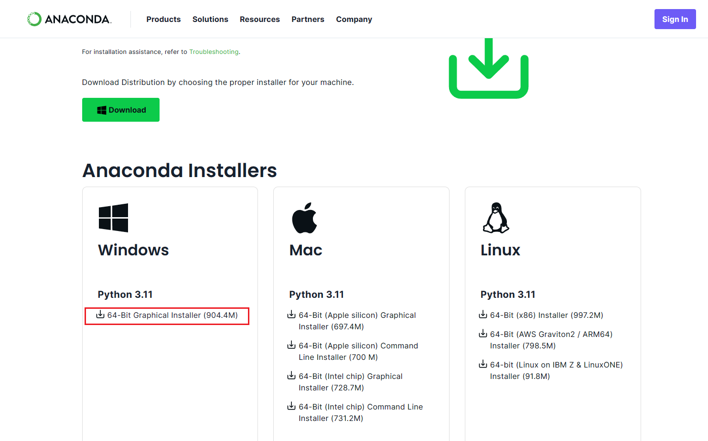The width and height of the screenshot is (708, 441).
Task: Click the Apple logo icon
Action: pyautogui.click(x=304, y=218)
